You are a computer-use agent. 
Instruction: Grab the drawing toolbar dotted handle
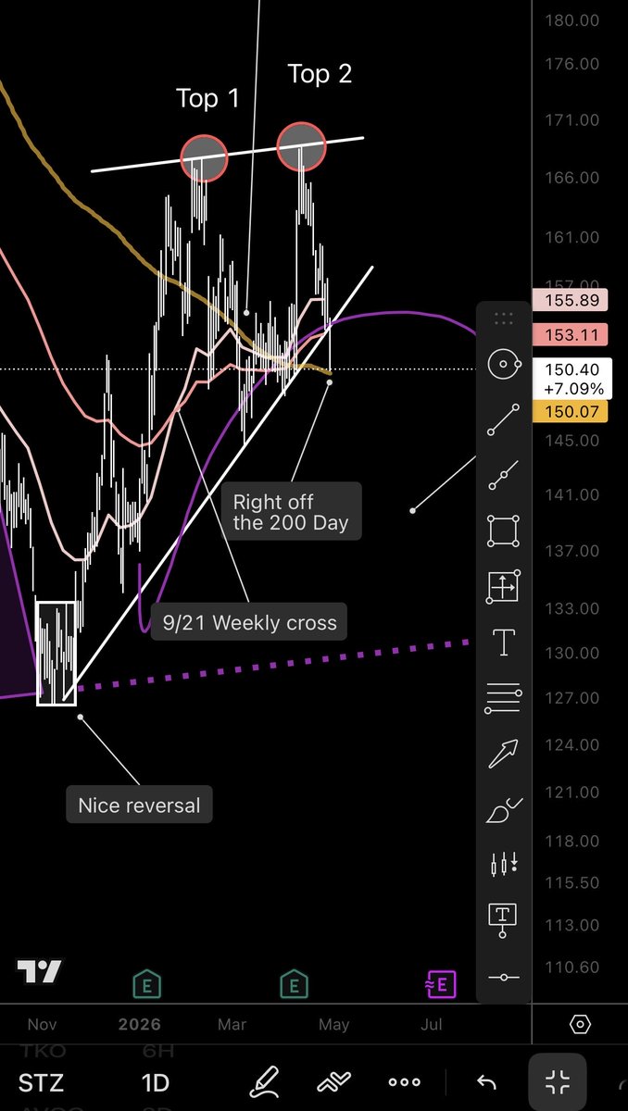(x=503, y=318)
